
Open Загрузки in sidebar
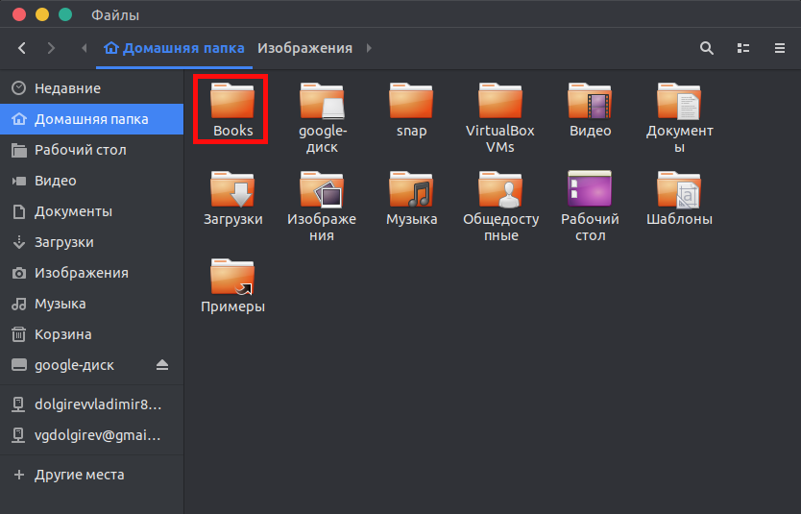(x=92, y=242)
